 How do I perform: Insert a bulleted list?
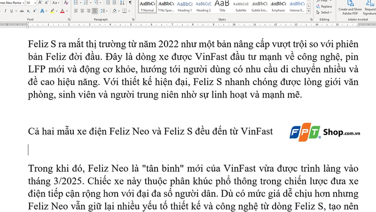tap(76, 3)
